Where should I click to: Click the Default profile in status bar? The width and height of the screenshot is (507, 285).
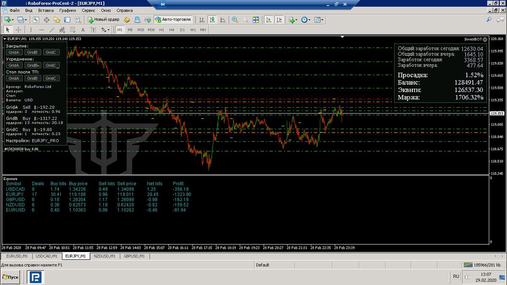click(262, 265)
